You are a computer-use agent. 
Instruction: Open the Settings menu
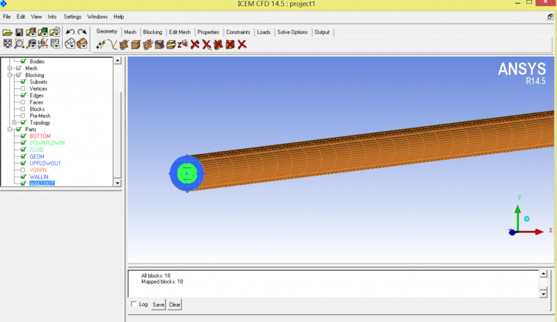pos(72,17)
